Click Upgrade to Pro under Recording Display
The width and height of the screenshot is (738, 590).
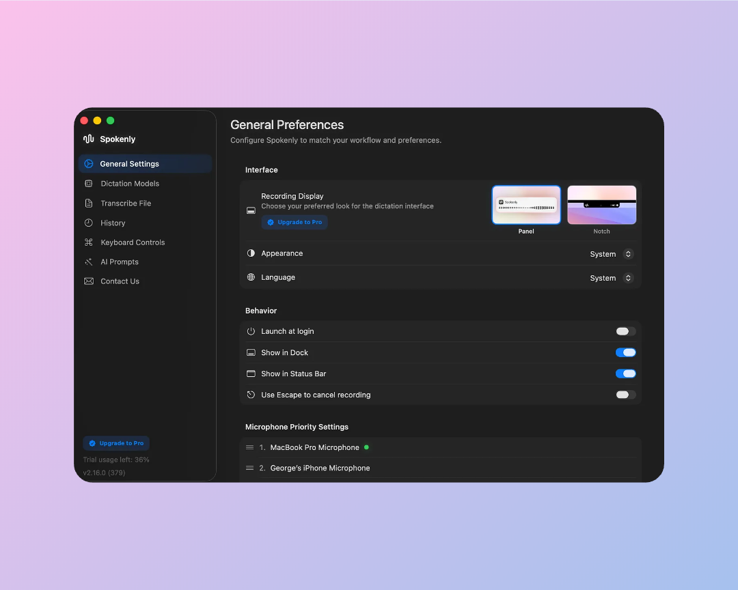click(x=295, y=222)
